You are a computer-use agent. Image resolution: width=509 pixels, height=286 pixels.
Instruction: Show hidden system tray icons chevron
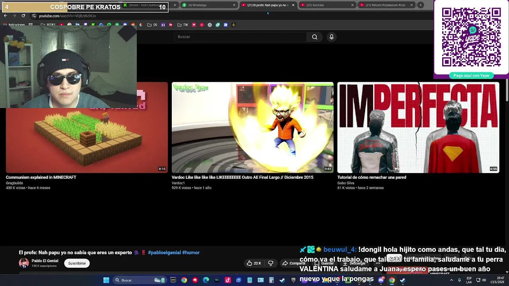451,280
